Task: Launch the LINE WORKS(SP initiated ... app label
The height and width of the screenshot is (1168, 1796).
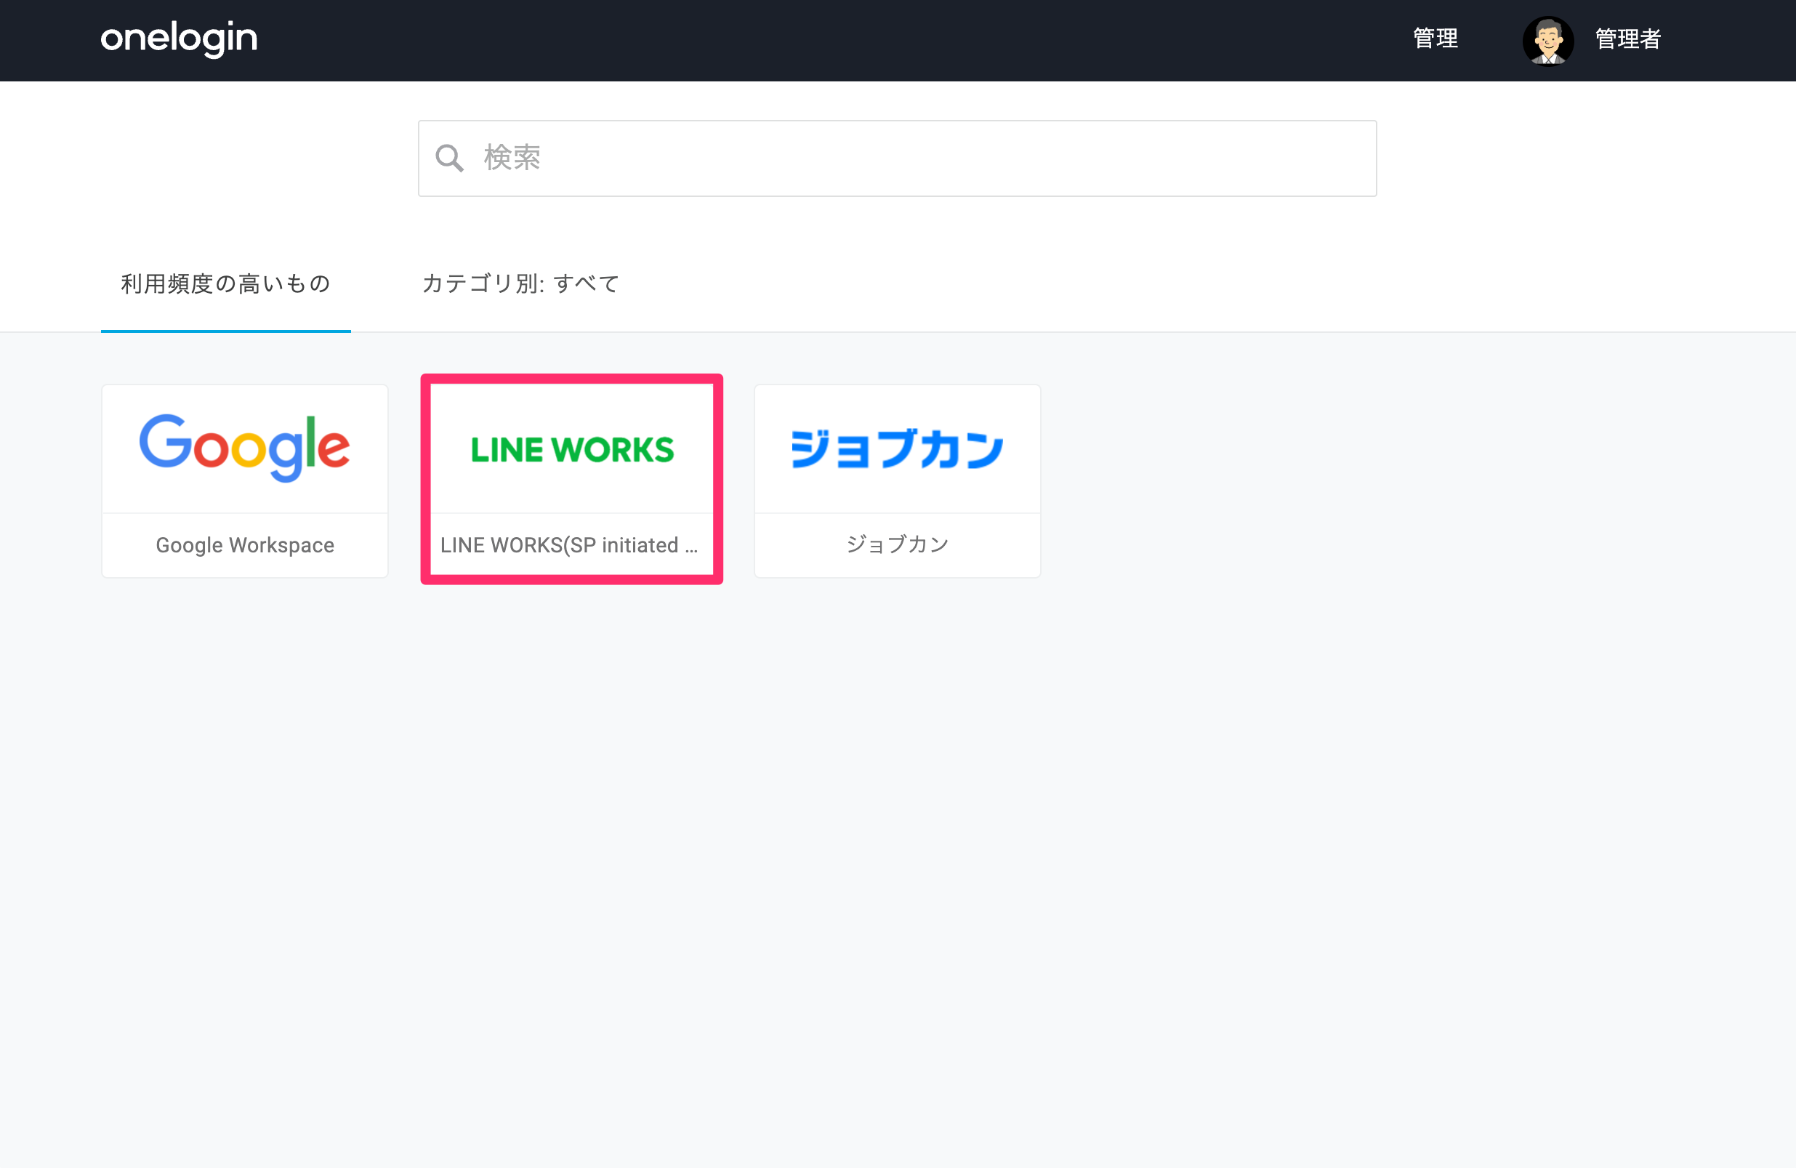Action: click(569, 545)
